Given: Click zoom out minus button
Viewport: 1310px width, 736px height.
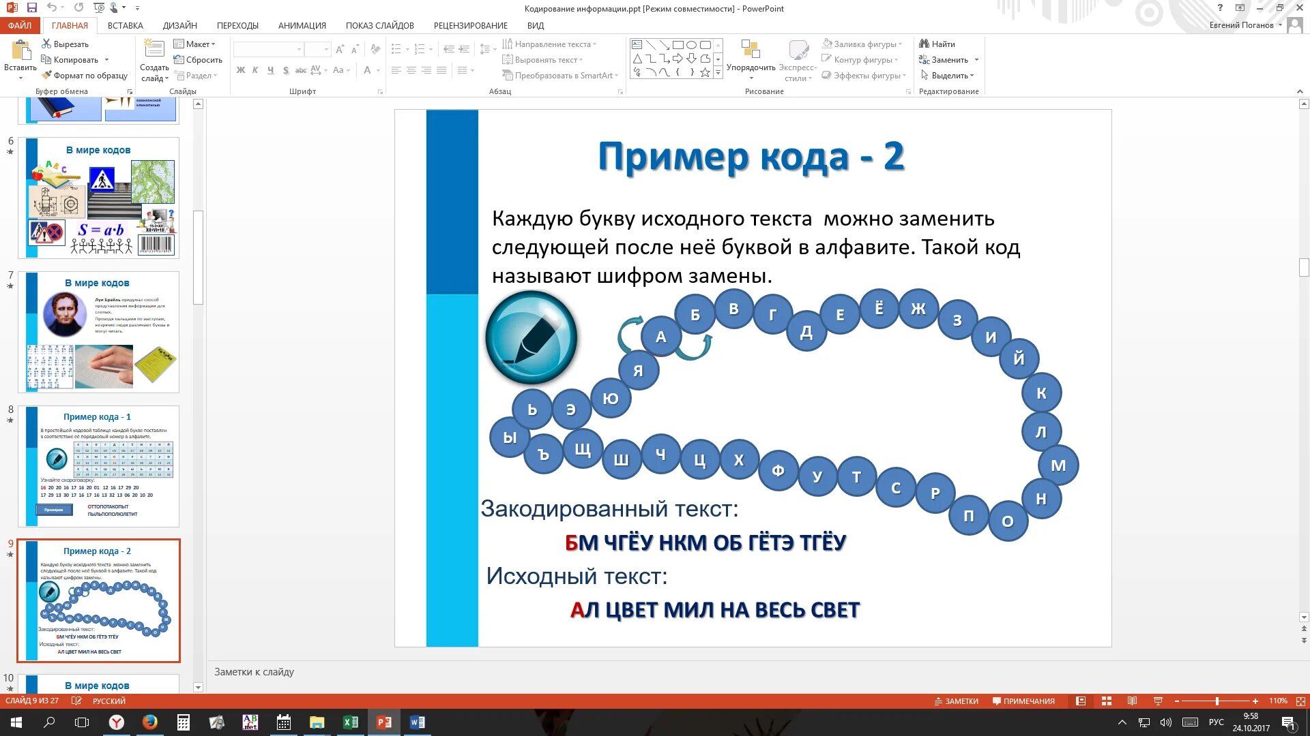Looking at the screenshot, I should (1177, 701).
